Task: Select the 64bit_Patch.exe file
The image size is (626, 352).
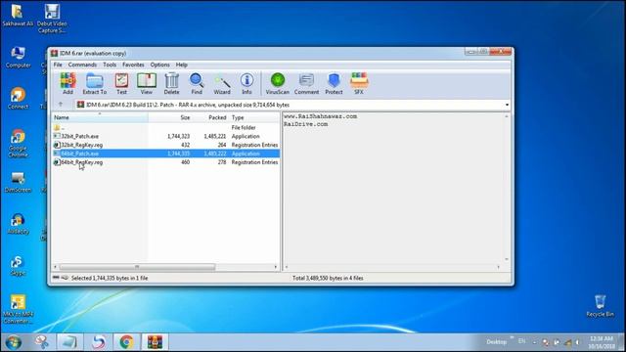Action: [165, 154]
